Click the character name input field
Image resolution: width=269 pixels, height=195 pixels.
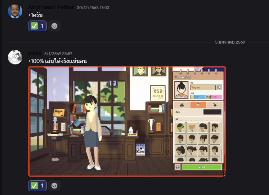tap(203, 87)
